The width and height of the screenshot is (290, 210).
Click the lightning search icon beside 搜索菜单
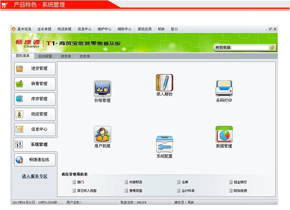tap(273, 47)
